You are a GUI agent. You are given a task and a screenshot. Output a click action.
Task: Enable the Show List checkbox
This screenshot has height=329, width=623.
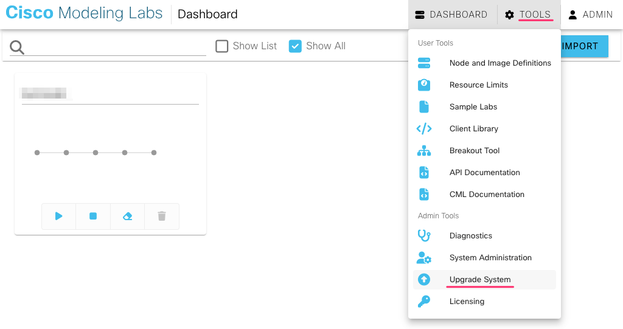tap(221, 46)
